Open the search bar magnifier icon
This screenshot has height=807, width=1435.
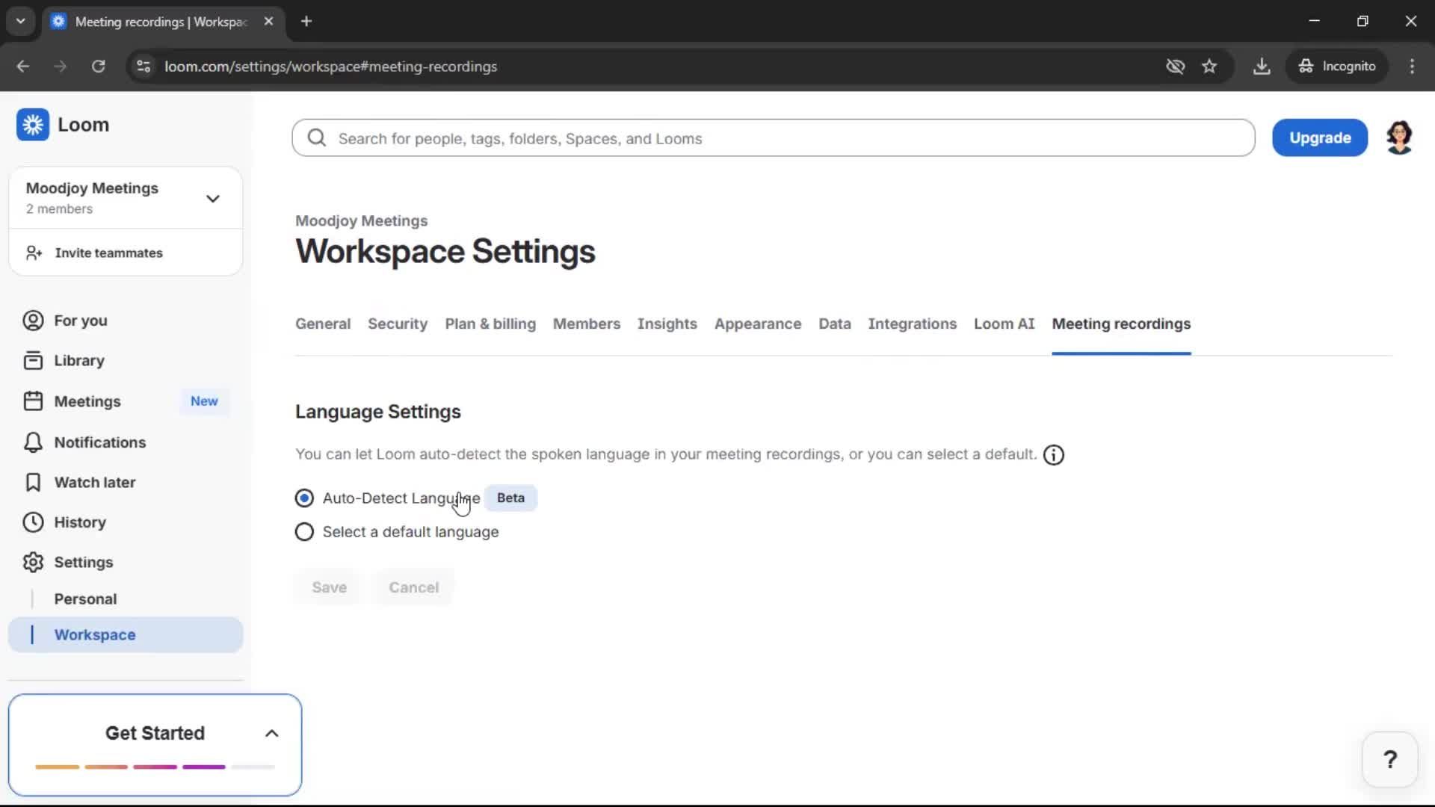coord(316,137)
